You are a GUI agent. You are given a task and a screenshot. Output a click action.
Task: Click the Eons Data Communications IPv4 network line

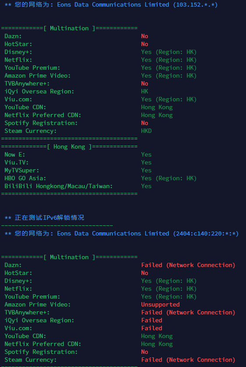coord(111,5)
